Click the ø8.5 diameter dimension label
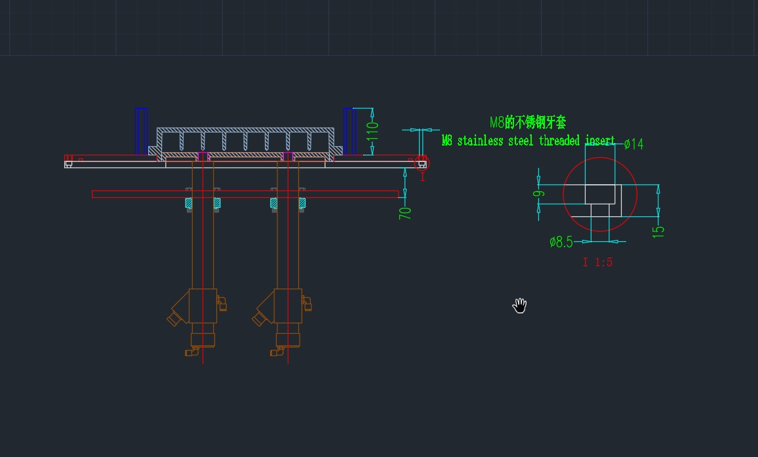This screenshot has width=758, height=457. tap(561, 242)
